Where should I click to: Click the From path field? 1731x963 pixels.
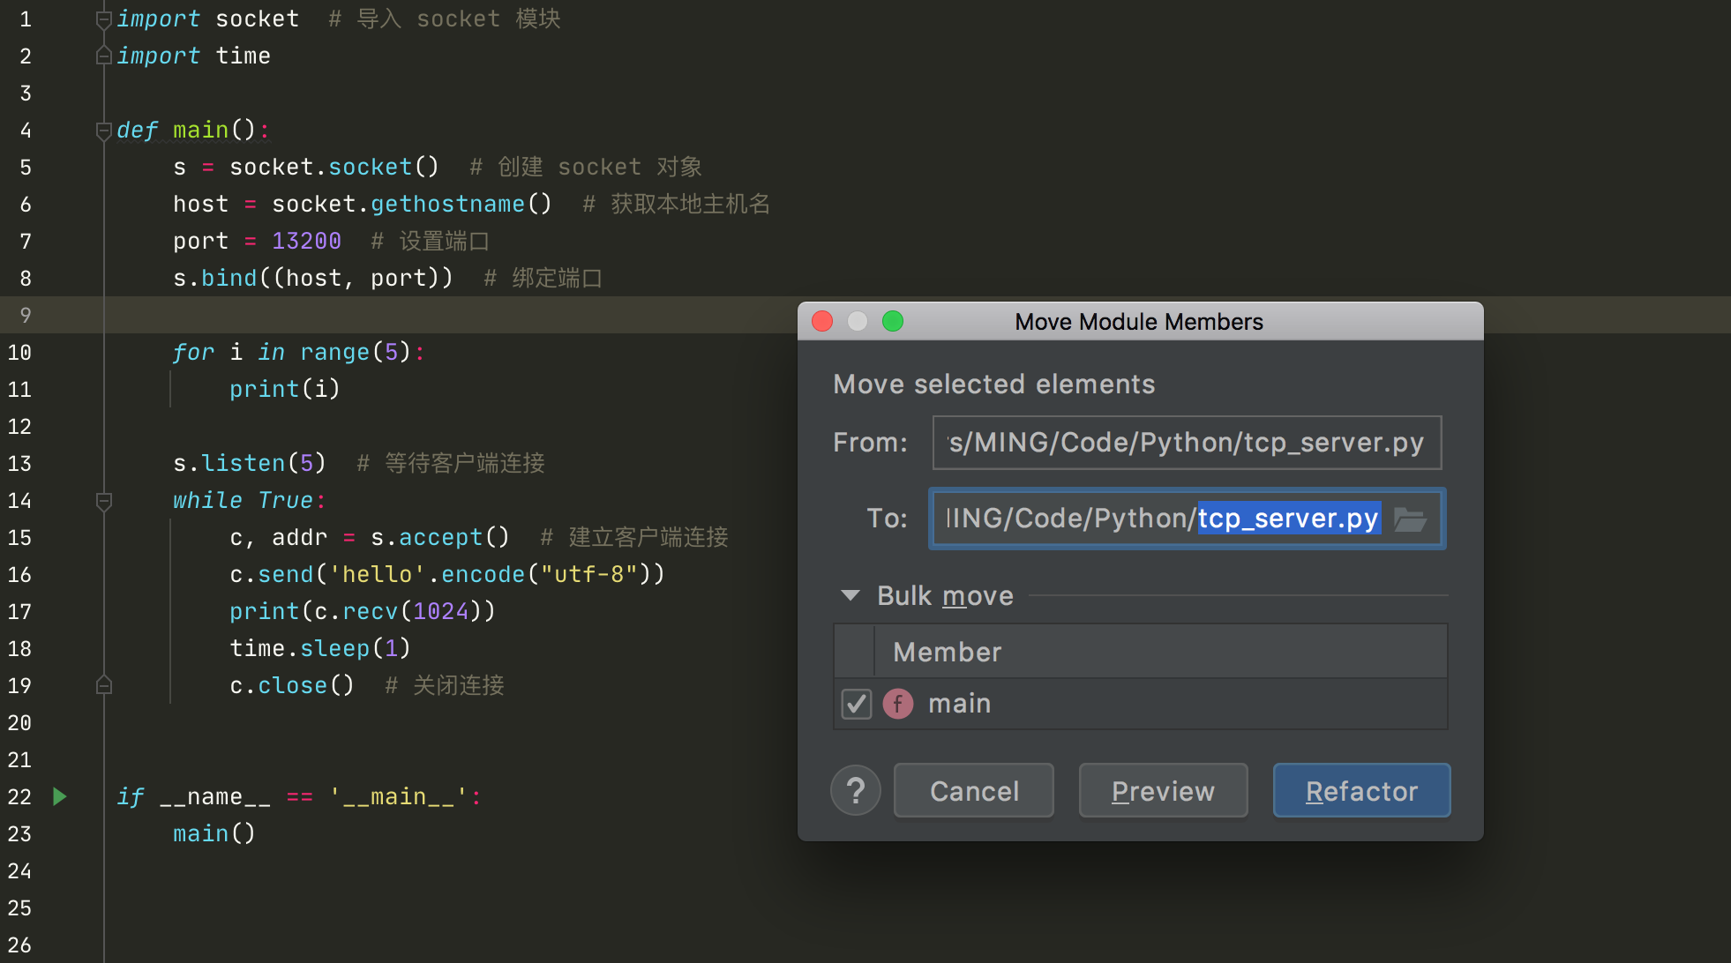point(1186,443)
